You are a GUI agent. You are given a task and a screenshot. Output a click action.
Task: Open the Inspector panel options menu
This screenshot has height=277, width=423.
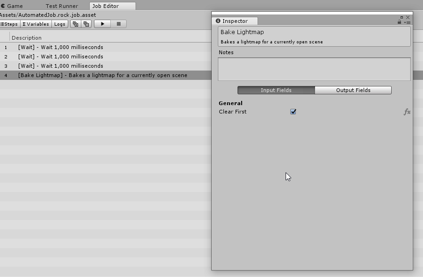coord(407,22)
